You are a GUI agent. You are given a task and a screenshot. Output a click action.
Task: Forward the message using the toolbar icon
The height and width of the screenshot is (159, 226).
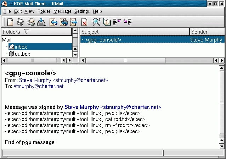click(x=74, y=22)
